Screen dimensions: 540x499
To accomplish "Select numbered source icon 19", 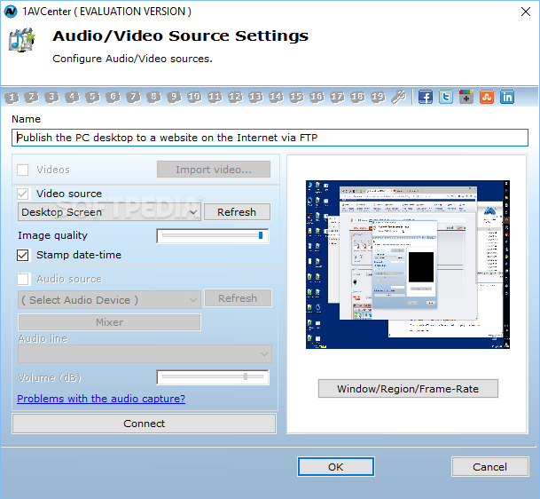I will (378, 98).
